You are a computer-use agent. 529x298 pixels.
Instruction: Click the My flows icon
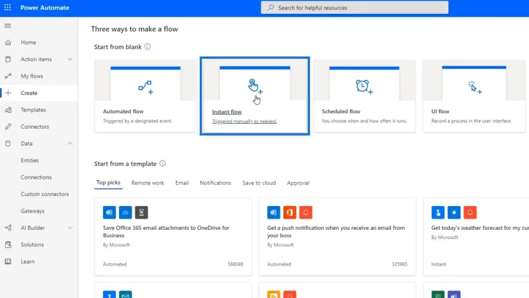8,76
